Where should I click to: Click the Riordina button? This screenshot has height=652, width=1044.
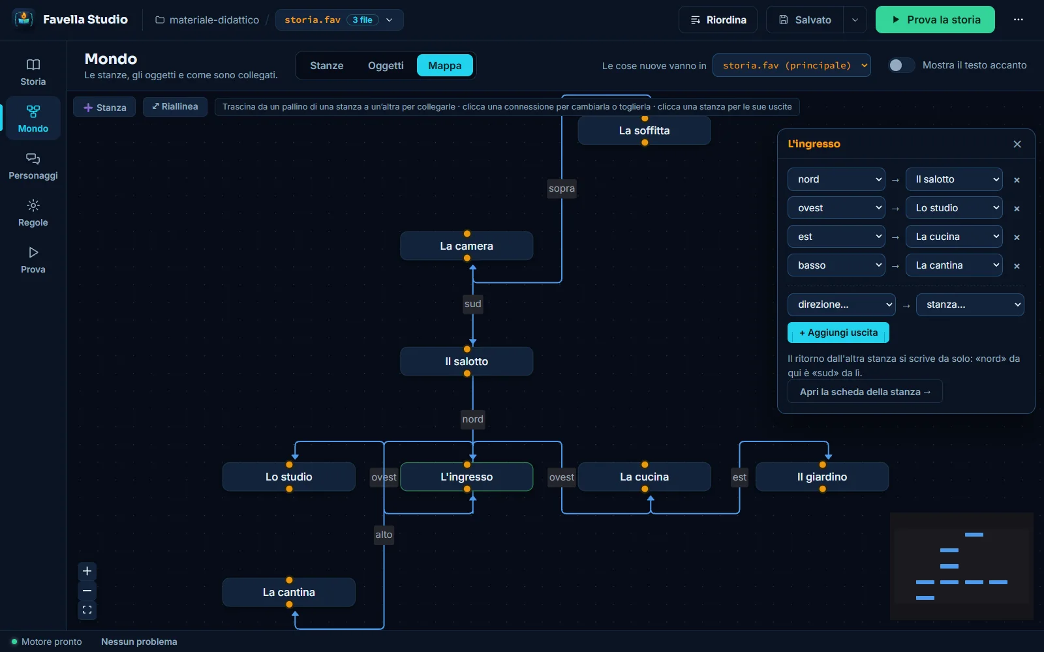pos(718,20)
